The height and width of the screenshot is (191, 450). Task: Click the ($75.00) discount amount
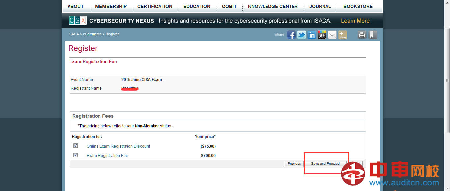coord(208,146)
